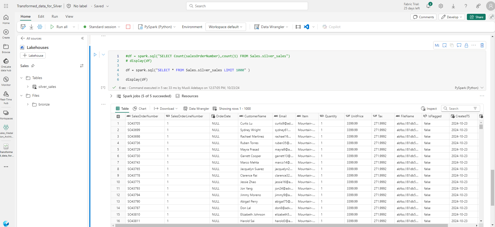The width and height of the screenshot is (495, 227).
Task: Open the Comments pane
Action: click(423, 17)
